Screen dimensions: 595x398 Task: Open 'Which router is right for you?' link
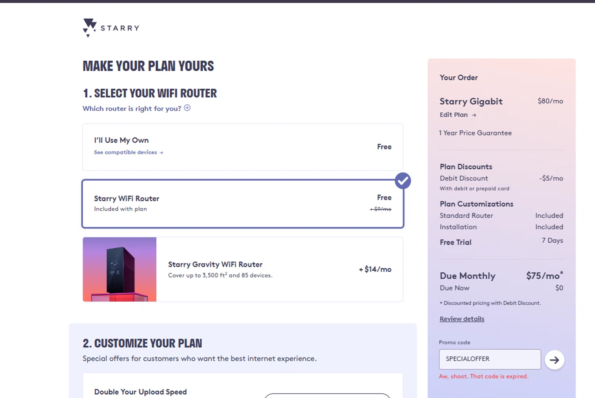point(132,109)
